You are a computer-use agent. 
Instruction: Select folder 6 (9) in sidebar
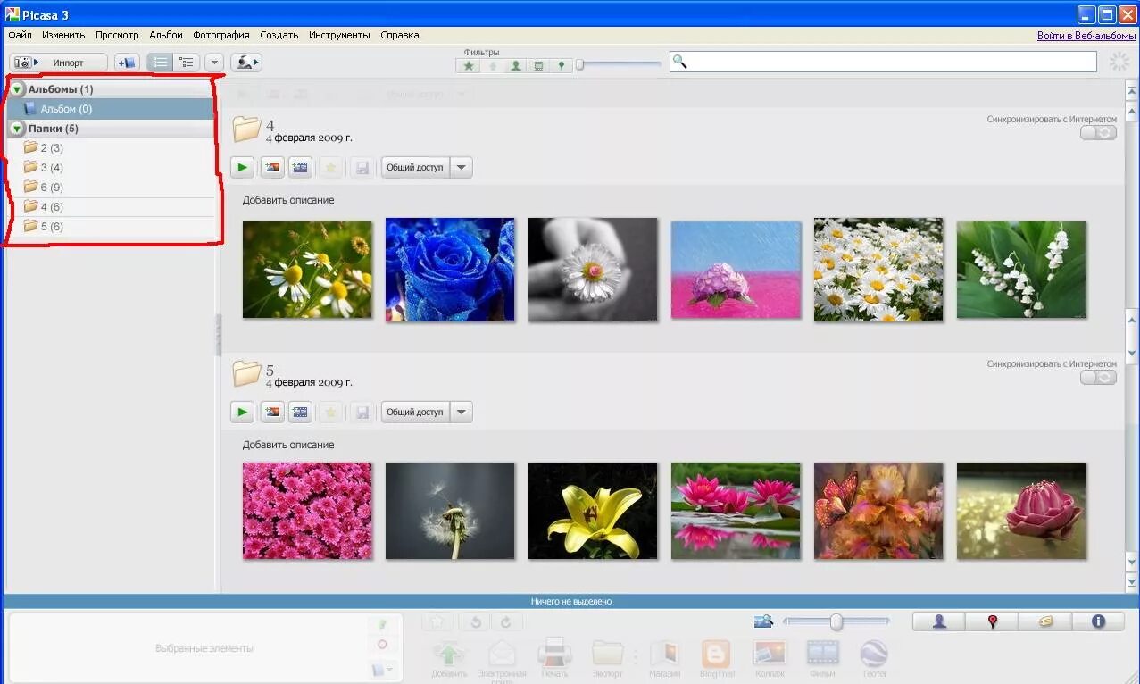[111, 188]
